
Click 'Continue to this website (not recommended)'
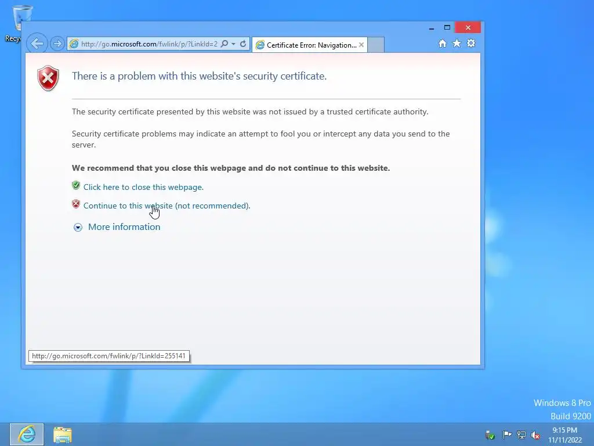pyautogui.click(x=166, y=206)
